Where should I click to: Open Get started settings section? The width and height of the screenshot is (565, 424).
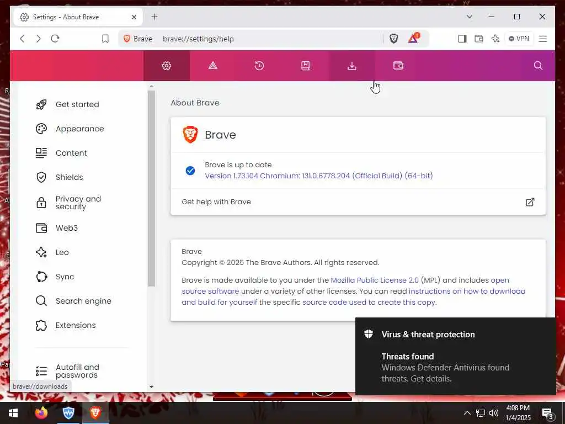coord(77,104)
